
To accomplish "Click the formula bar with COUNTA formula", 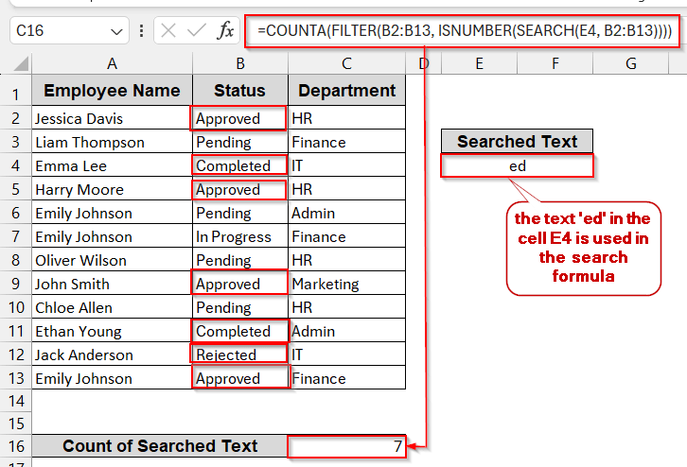I will [464, 31].
